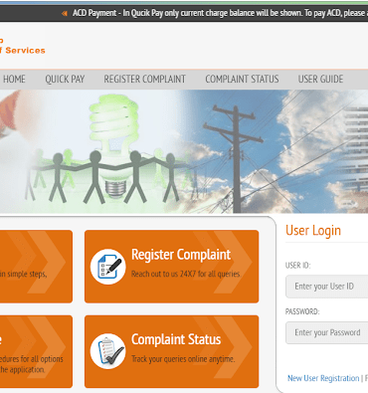
Task: Open the Register Complaint orange tile heading
Action: pyautogui.click(x=181, y=255)
